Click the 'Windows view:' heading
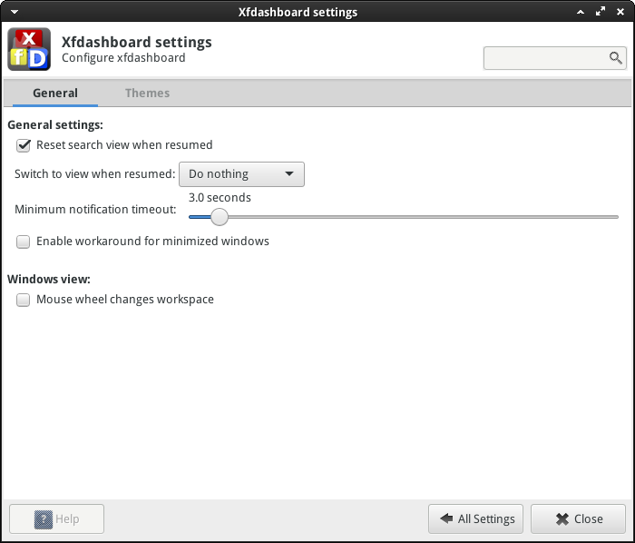The width and height of the screenshot is (635, 543). (x=49, y=279)
